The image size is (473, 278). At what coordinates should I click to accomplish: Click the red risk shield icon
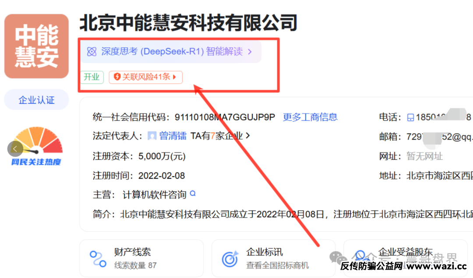coord(117,77)
